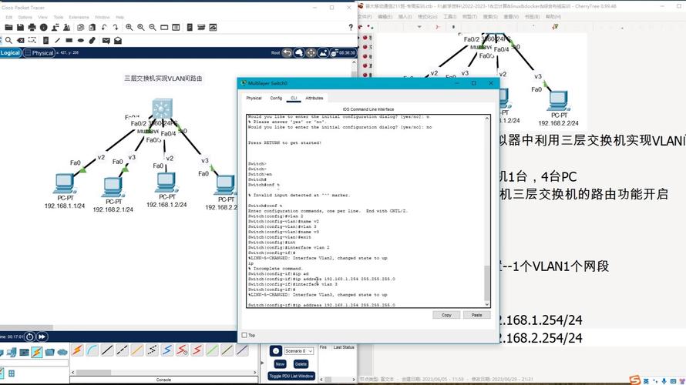Open the Extensions menu
The image size is (686, 385).
click(x=79, y=17)
